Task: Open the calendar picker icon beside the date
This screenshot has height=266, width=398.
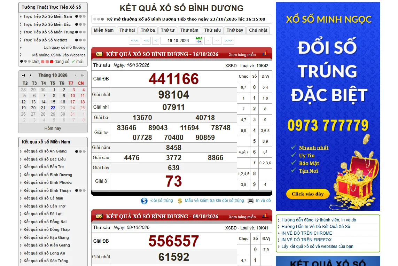Action: click(199, 41)
